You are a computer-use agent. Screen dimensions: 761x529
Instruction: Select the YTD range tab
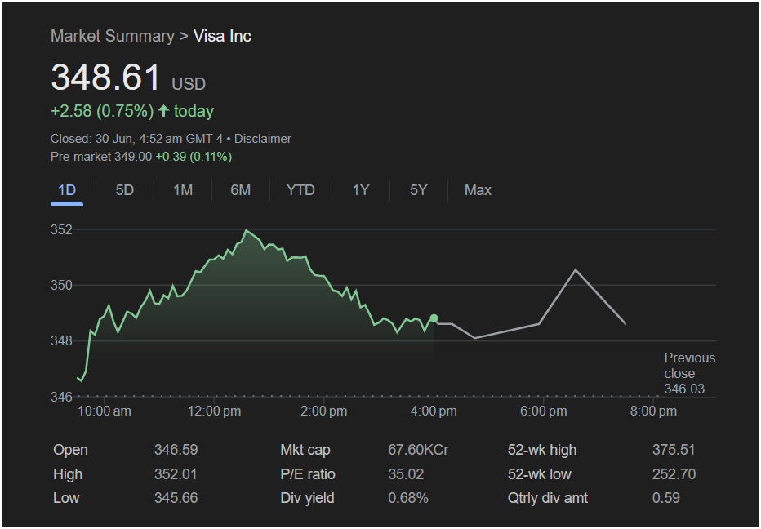(300, 190)
